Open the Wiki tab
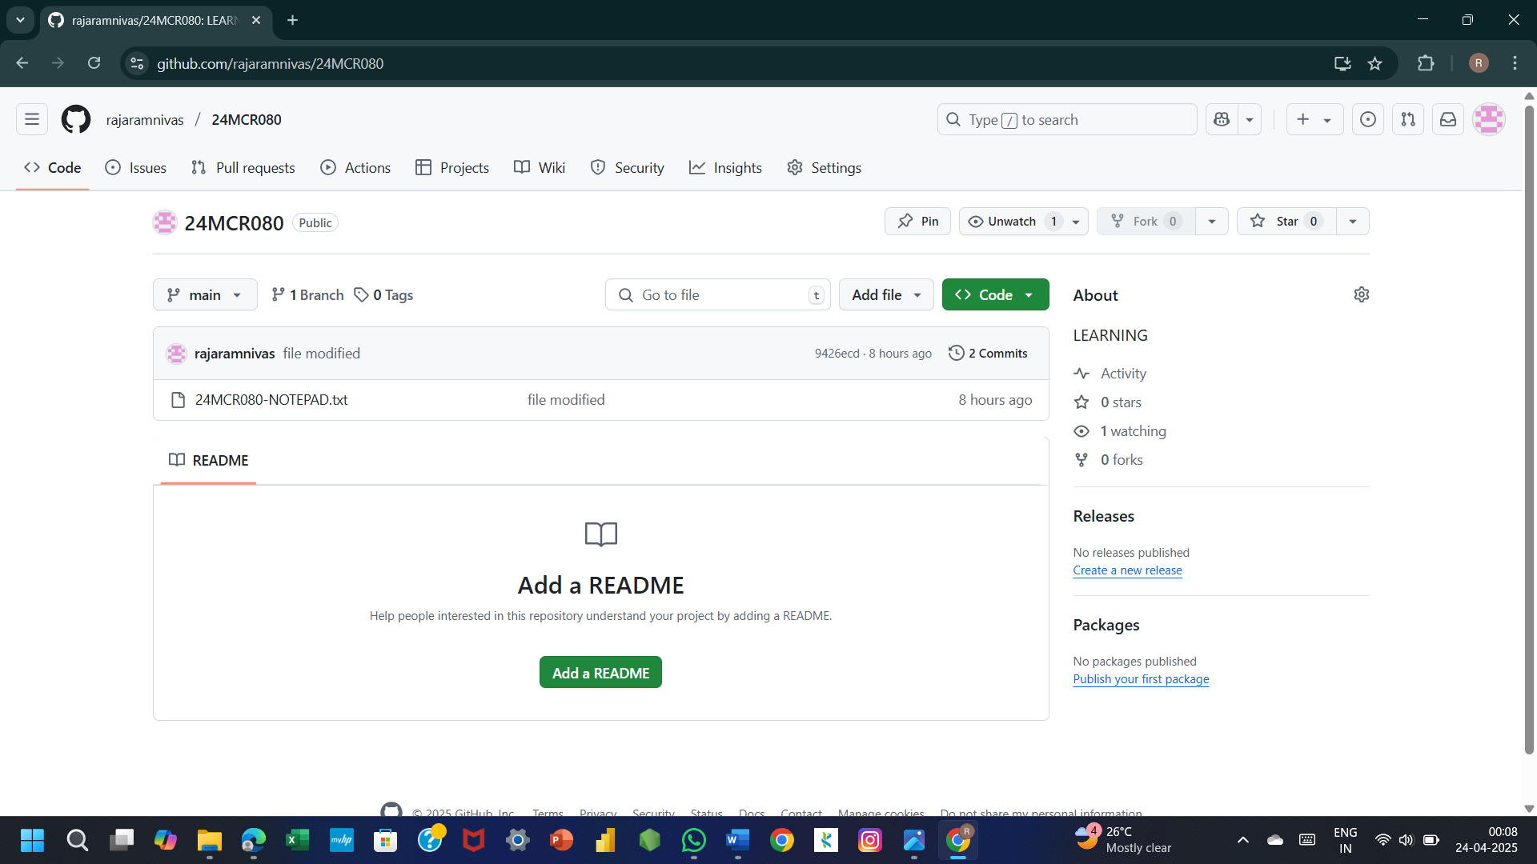 coord(540,167)
